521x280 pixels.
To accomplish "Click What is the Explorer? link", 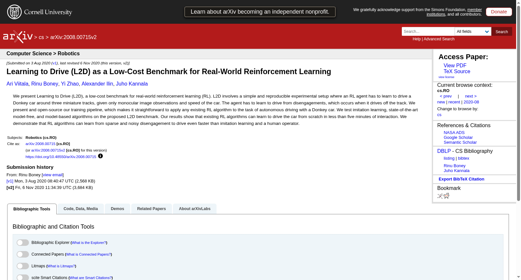I will (x=89, y=243).
